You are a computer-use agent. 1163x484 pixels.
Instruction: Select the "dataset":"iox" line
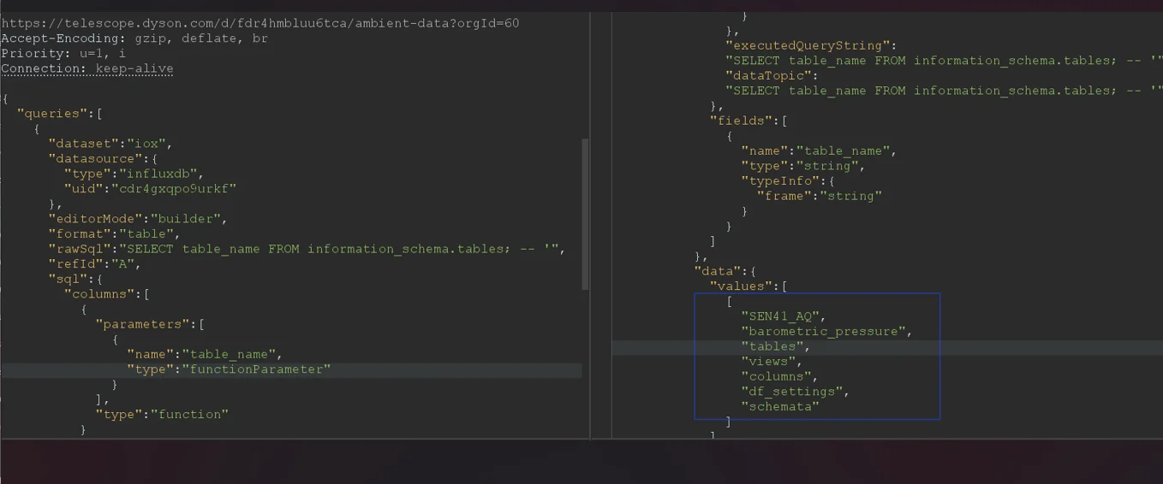110,144
